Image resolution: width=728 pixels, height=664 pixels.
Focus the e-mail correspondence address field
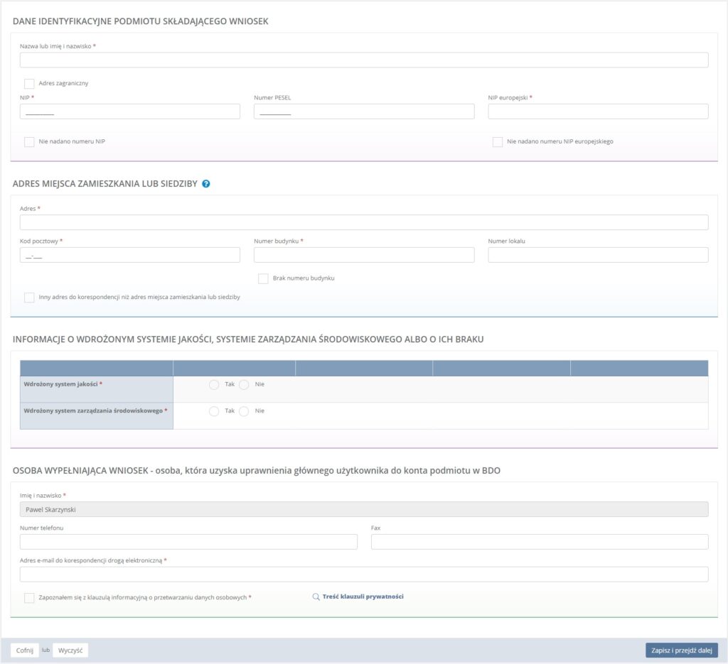[x=364, y=575]
